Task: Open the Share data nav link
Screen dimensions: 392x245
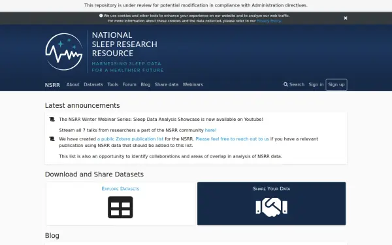Action: 167,84
